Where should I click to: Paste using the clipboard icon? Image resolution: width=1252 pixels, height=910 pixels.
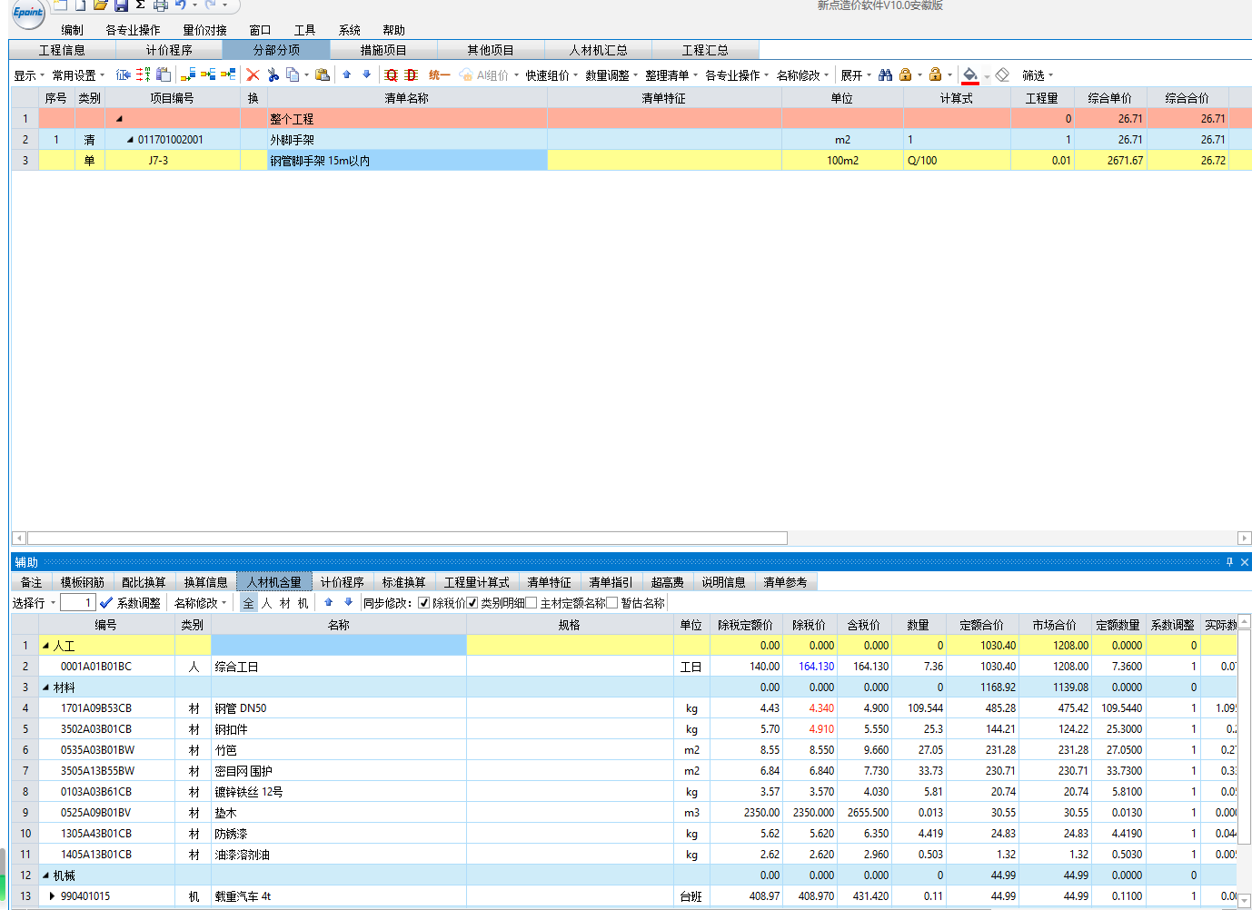coord(322,75)
